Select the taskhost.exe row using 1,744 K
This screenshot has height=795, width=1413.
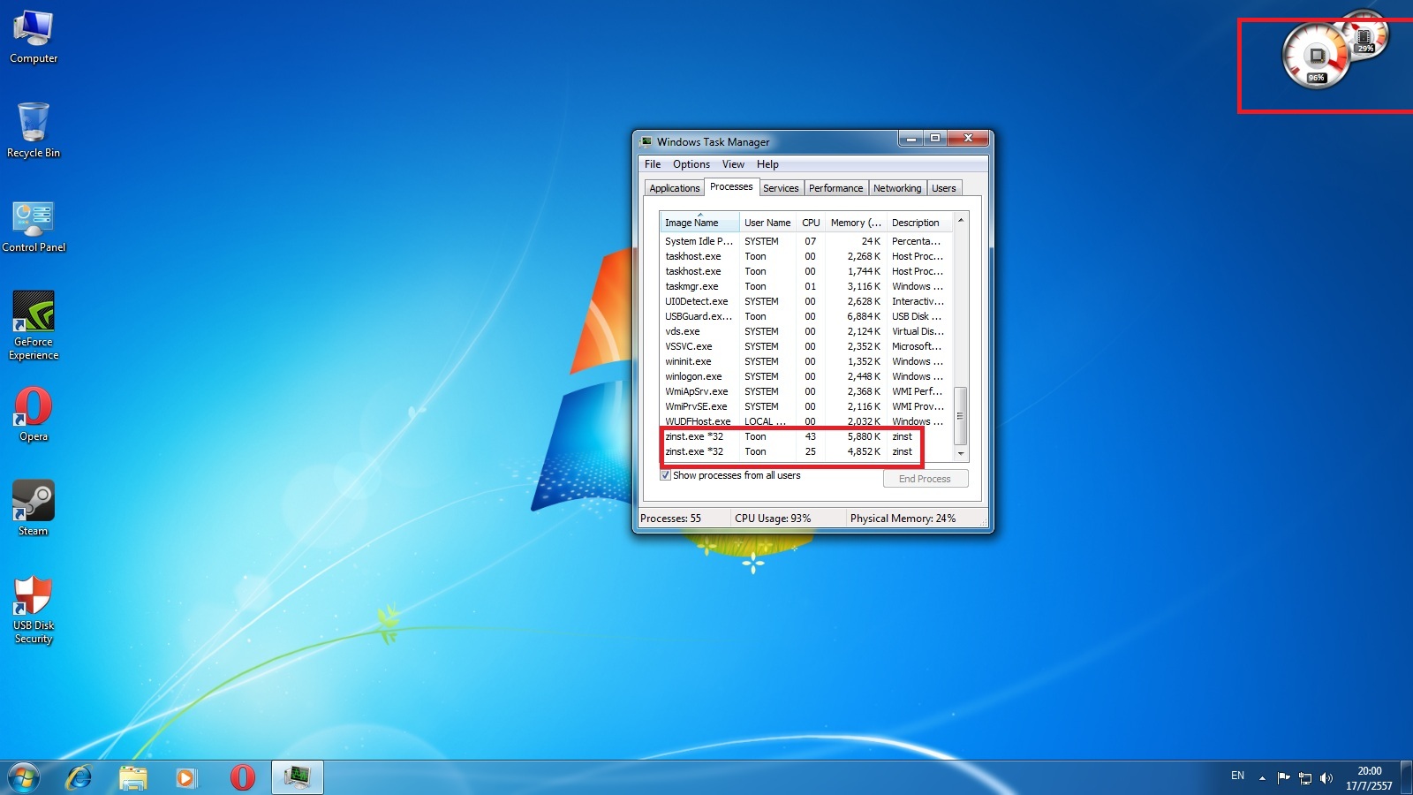click(806, 271)
